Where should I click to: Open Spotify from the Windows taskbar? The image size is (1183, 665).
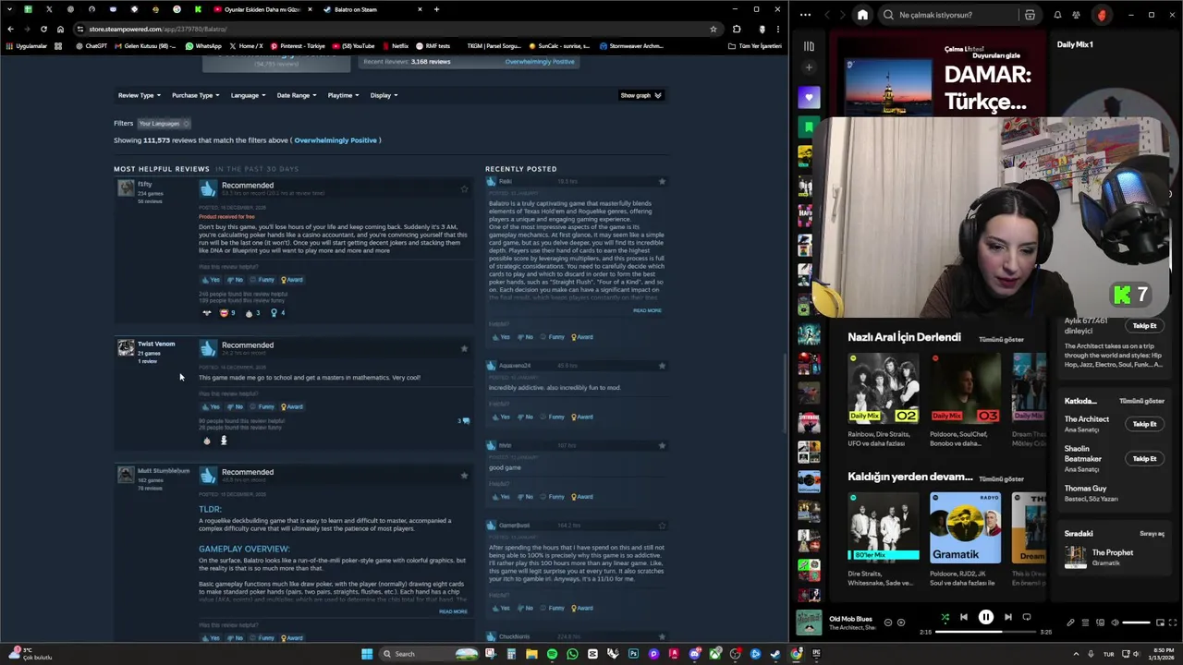552,654
